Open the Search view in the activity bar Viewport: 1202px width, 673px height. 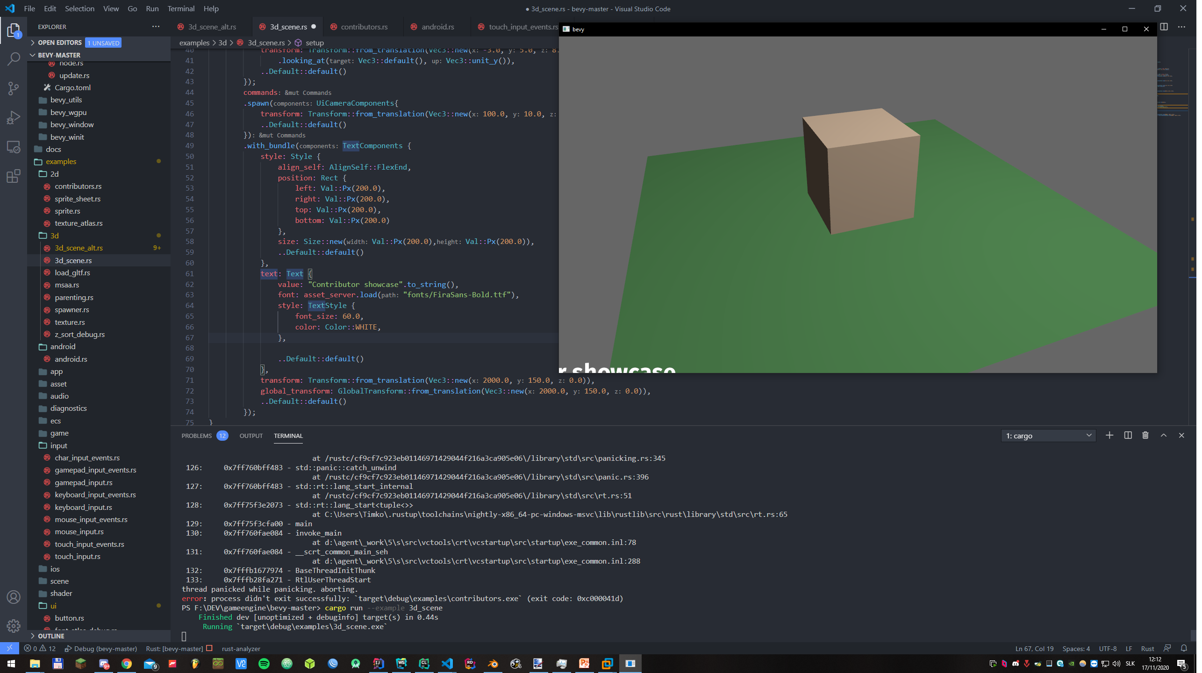(x=14, y=58)
